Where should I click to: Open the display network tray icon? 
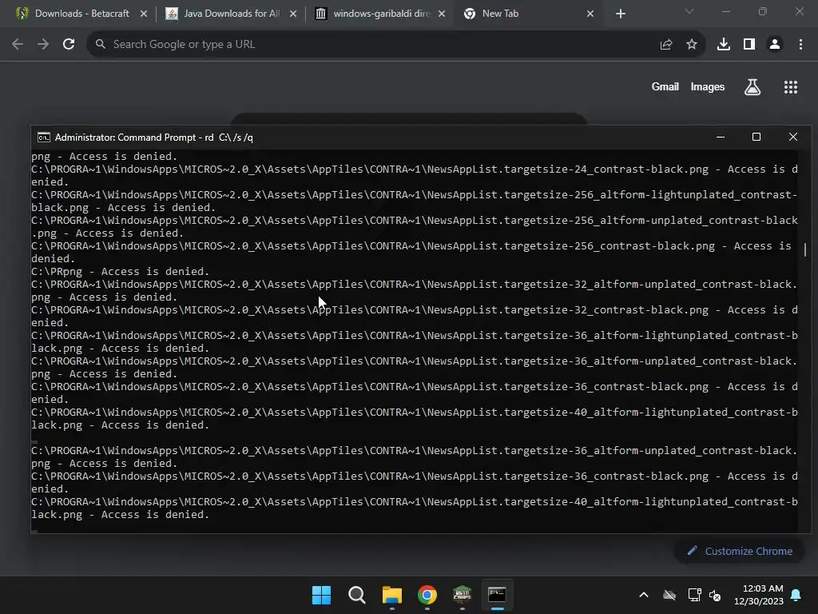coord(694,595)
